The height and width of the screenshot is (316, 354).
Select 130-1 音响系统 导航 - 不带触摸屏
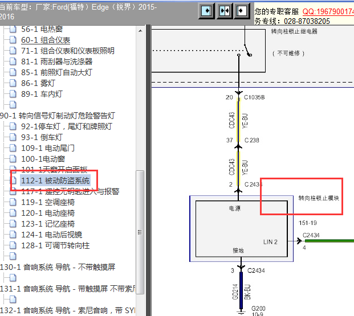[x=58, y=267]
